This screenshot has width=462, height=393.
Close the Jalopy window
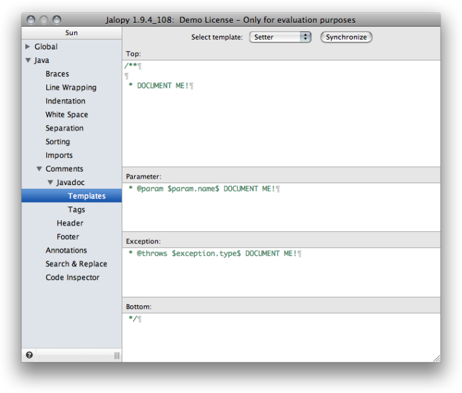pos(31,19)
